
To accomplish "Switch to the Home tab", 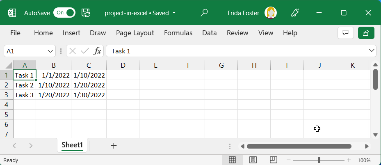I will click(x=43, y=33).
